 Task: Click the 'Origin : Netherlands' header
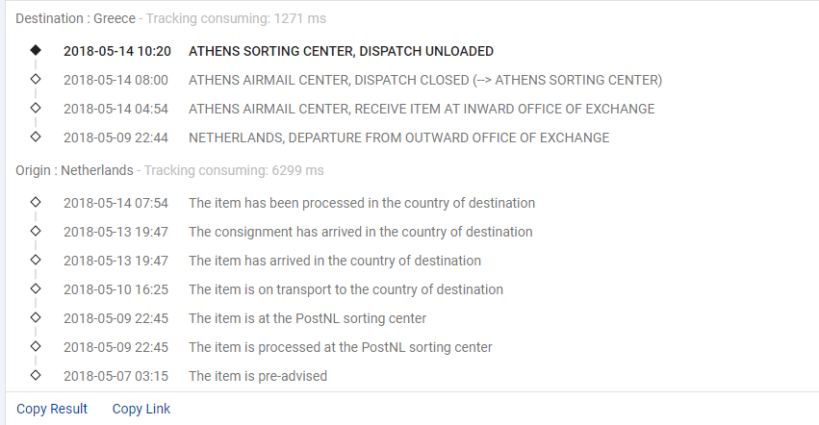(x=74, y=170)
